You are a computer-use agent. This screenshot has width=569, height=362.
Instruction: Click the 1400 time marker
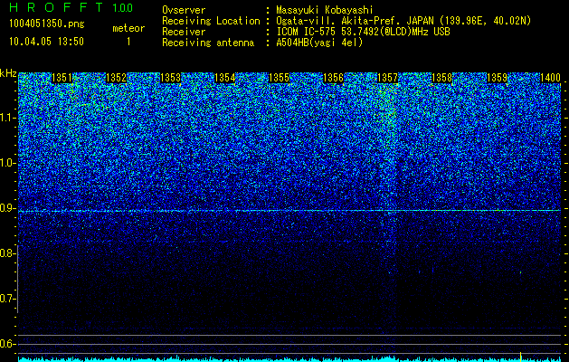coord(551,78)
